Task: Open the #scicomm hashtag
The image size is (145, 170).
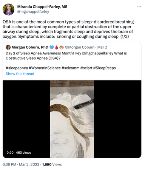Action: 71,68
